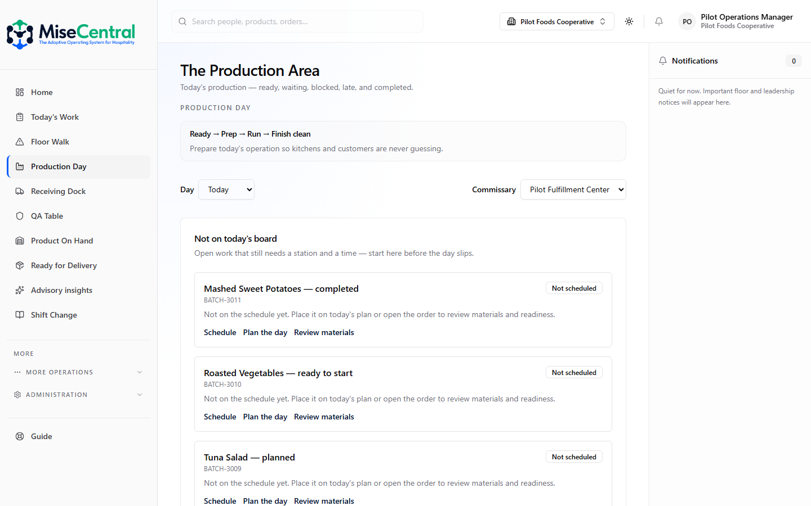Click the QA Table shield icon
Viewport: 811px width, 506px height.
click(x=20, y=216)
